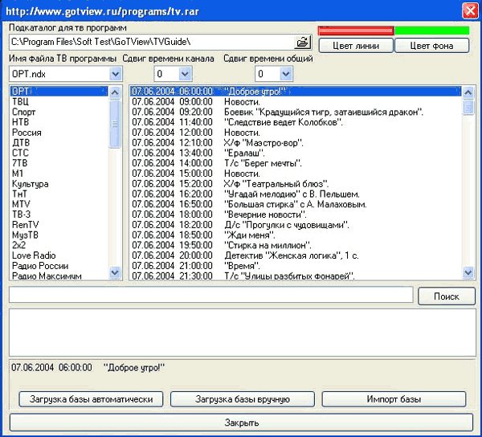The image size is (482, 437).
Task: Select the Детектив "Женская логика" row
Action: (x=296, y=255)
